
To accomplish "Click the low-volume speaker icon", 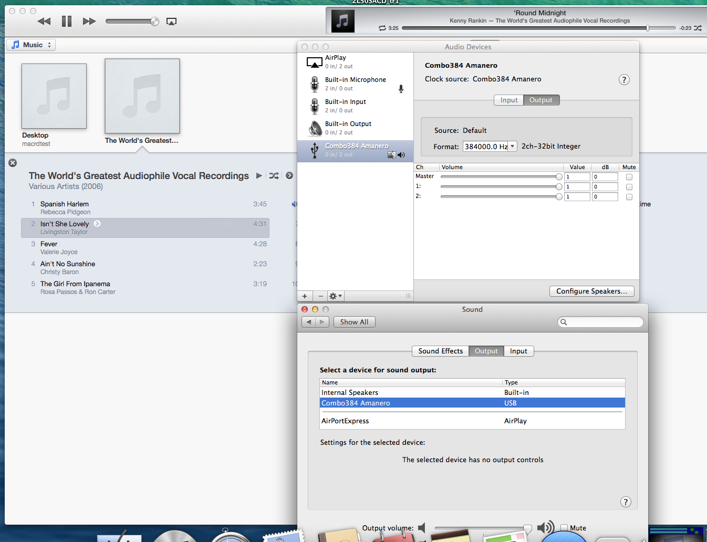I will tap(421, 528).
